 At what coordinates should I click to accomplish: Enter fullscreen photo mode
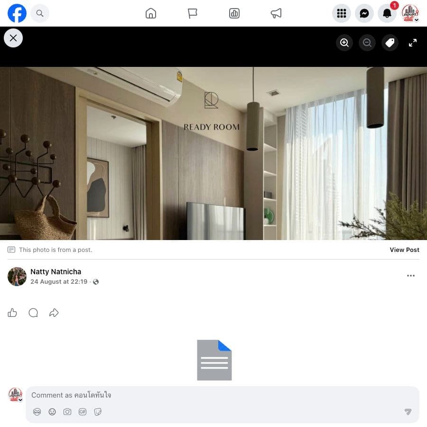(413, 43)
